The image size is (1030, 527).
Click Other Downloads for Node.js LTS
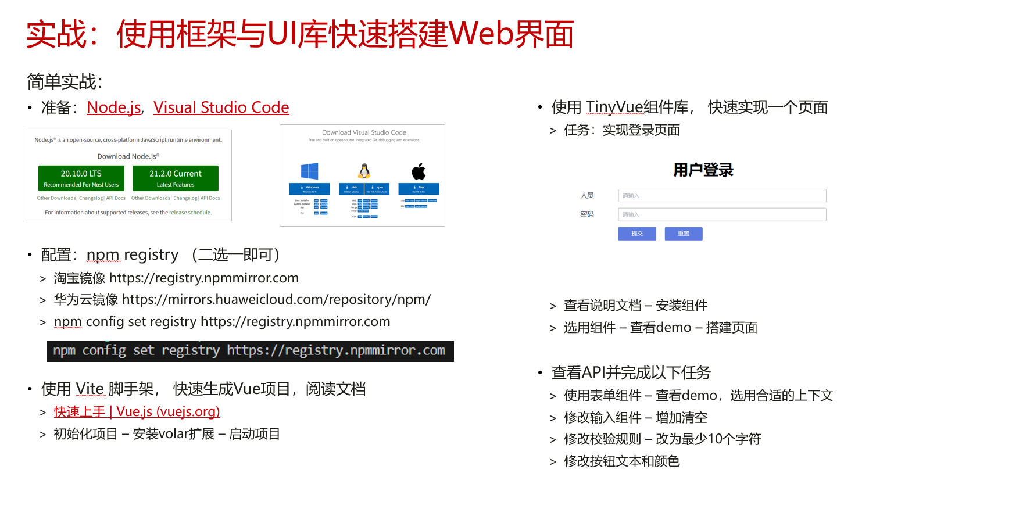tap(56, 198)
